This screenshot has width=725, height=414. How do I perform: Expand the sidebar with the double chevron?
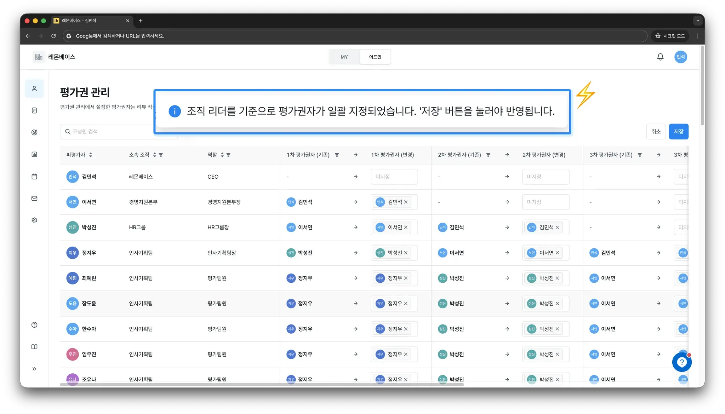[34, 369]
